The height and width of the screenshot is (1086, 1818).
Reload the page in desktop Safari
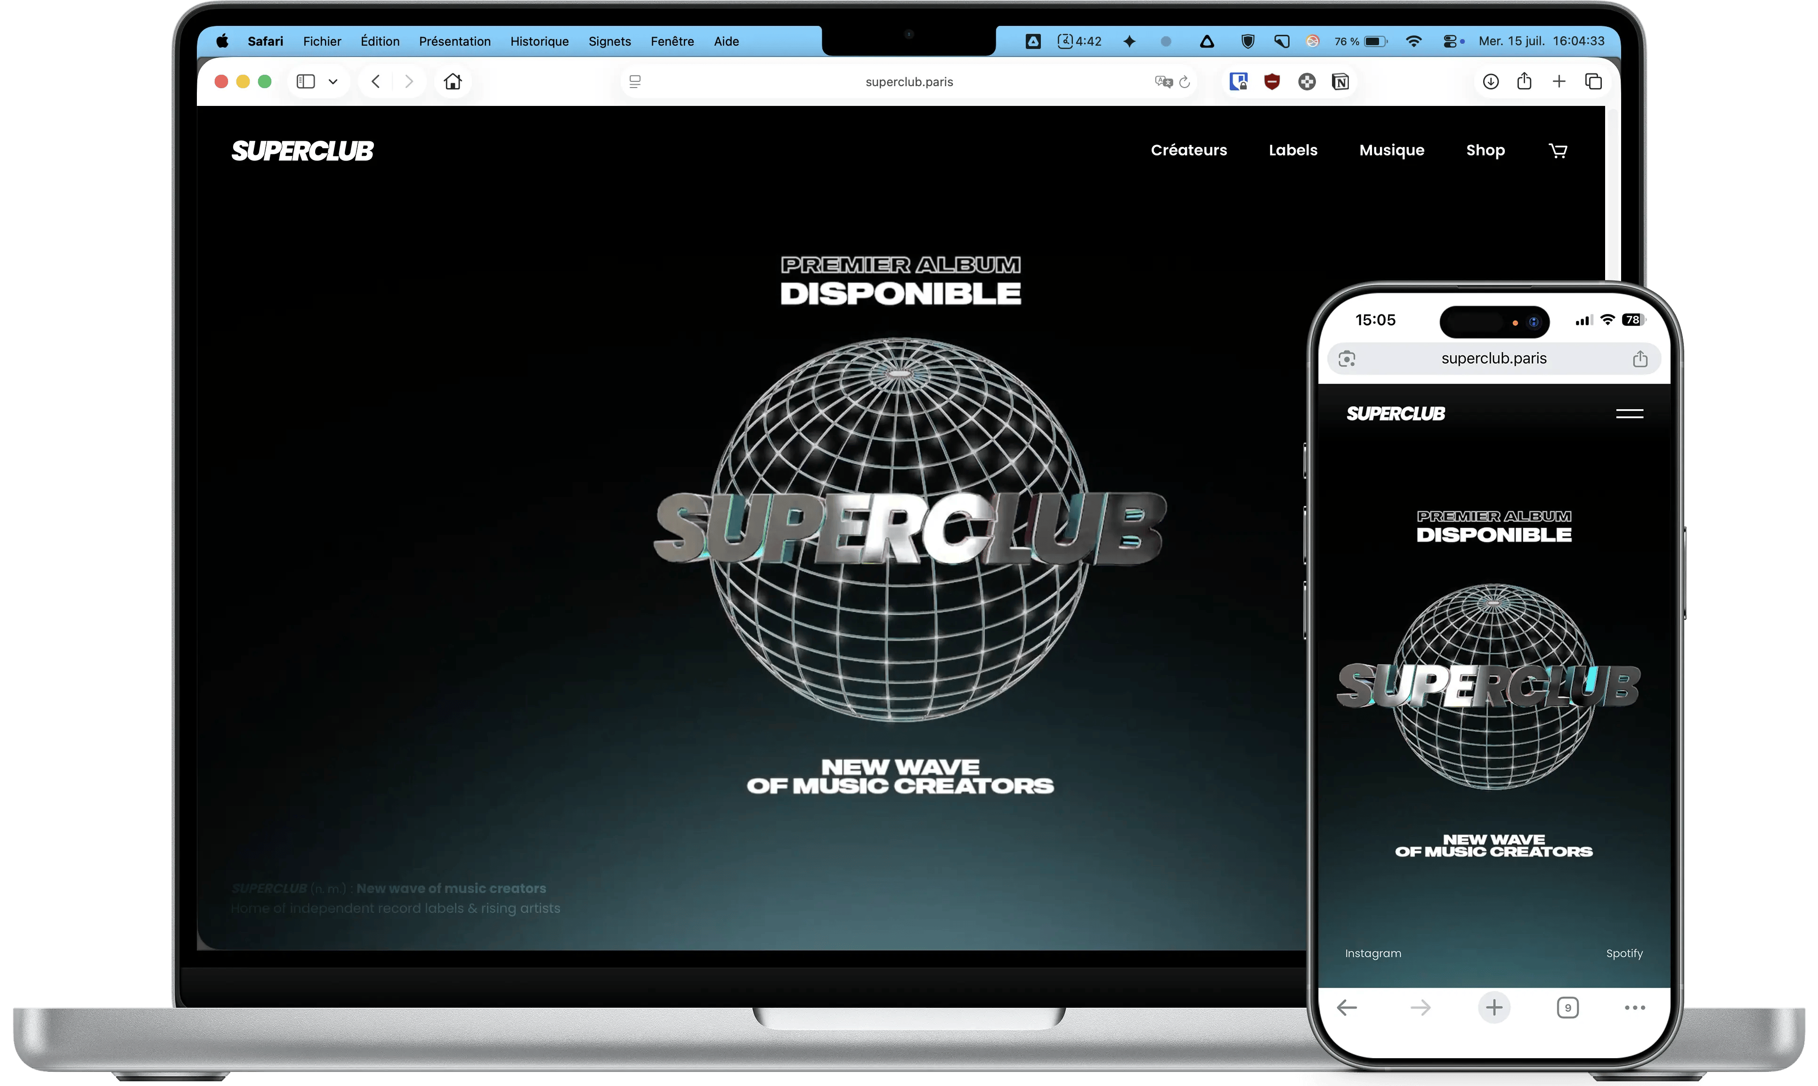(1185, 82)
